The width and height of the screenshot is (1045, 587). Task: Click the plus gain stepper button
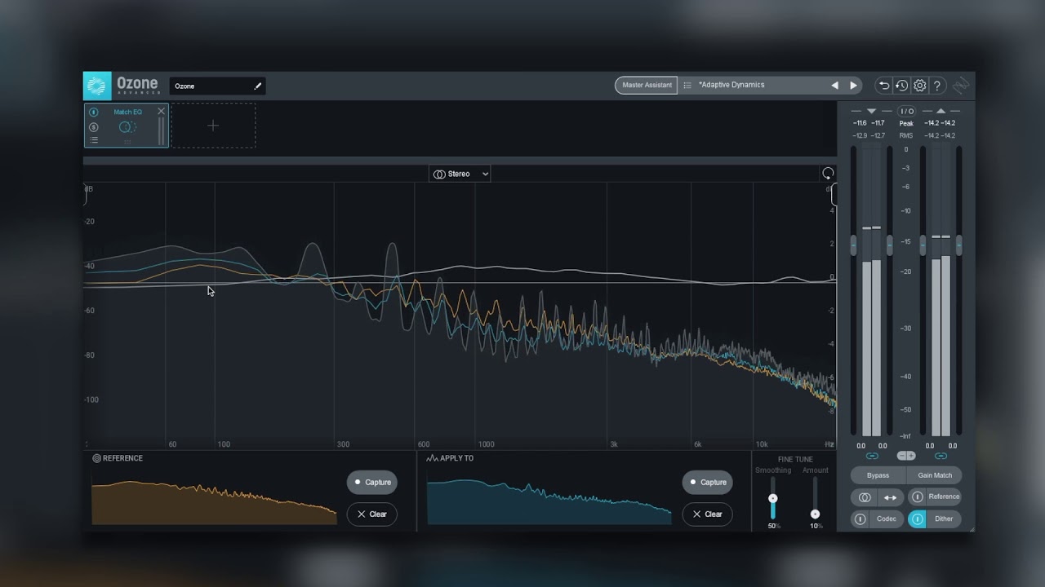(x=911, y=456)
